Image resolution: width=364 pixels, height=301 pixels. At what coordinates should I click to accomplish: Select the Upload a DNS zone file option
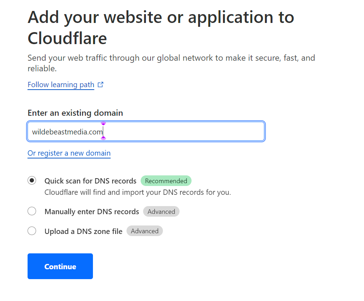click(x=32, y=231)
